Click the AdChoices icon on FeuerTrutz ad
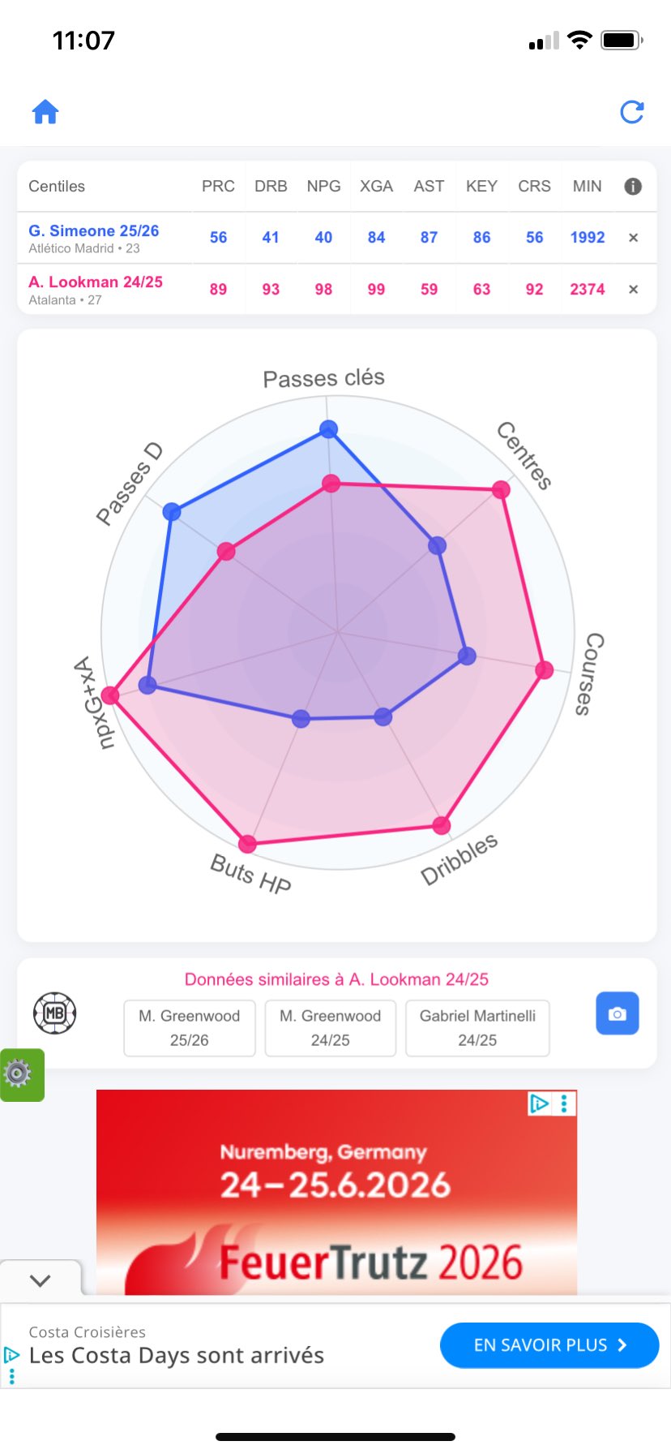This screenshot has height=1454, width=671. pos(539,1103)
